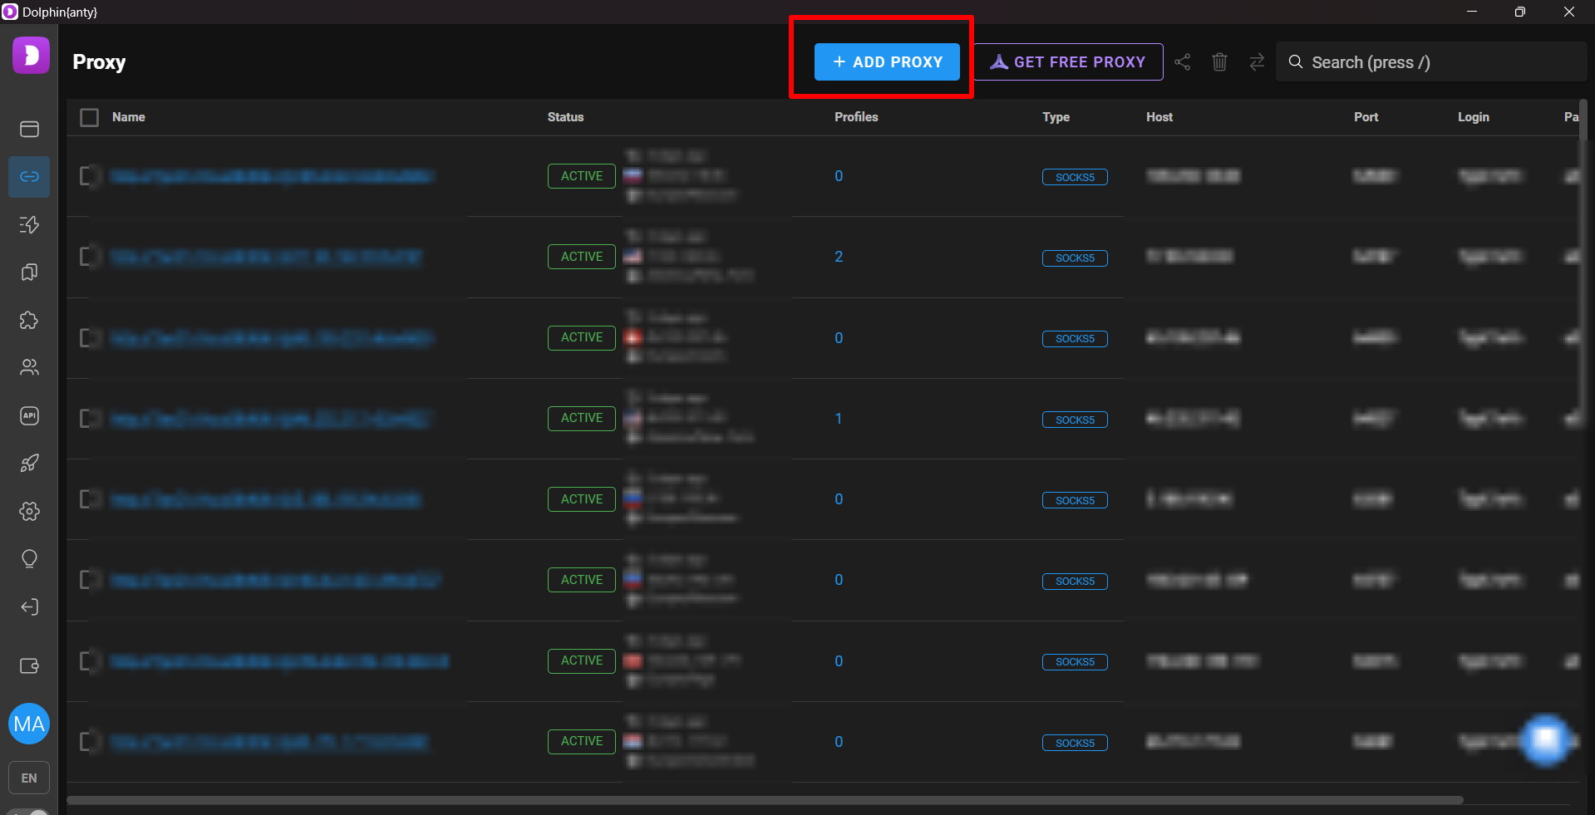Image resolution: width=1595 pixels, height=815 pixels.
Task: Click the logout arrow icon in sidebar
Action: [29, 607]
